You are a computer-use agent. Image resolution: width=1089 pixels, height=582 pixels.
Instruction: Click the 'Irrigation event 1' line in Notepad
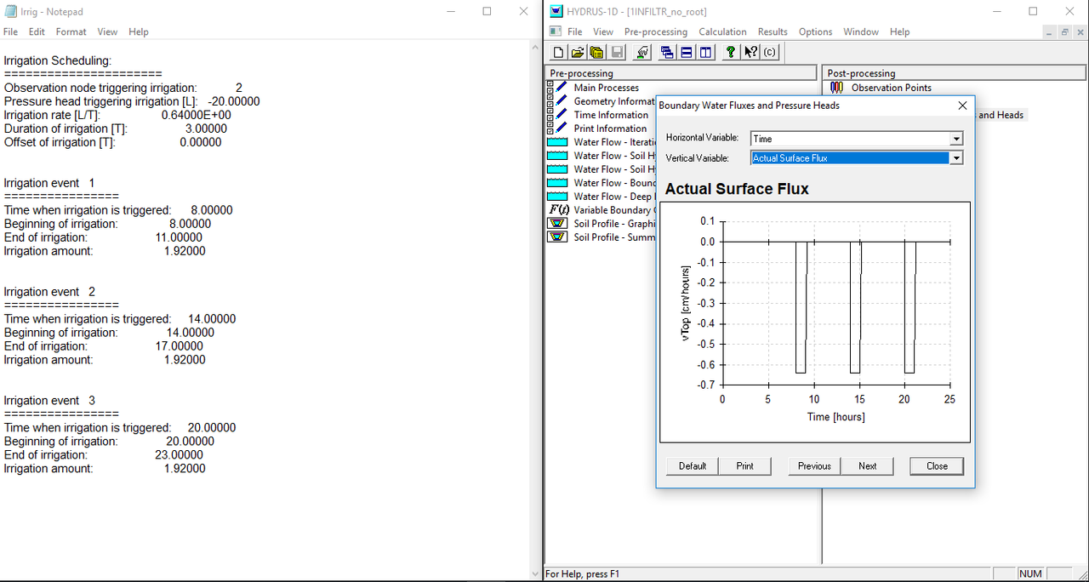[x=49, y=183]
